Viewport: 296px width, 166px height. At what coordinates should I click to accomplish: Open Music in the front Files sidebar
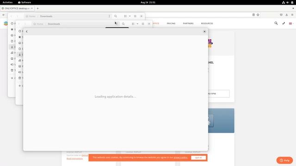20,60
